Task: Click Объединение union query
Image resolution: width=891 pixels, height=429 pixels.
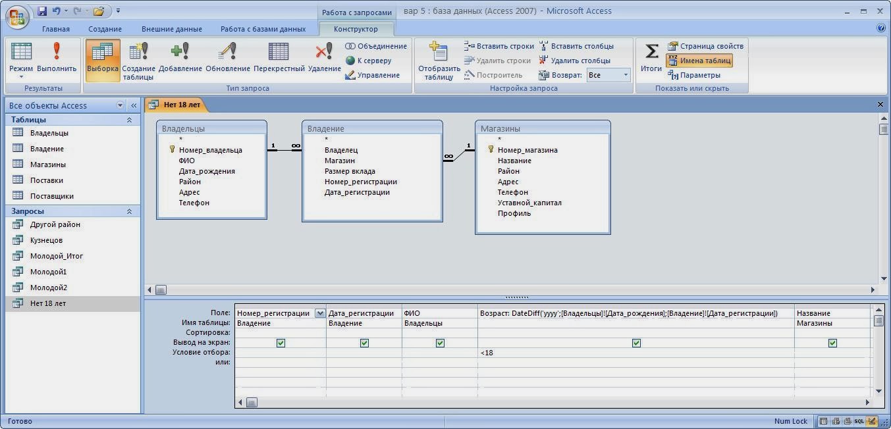Action: tap(376, 46)
